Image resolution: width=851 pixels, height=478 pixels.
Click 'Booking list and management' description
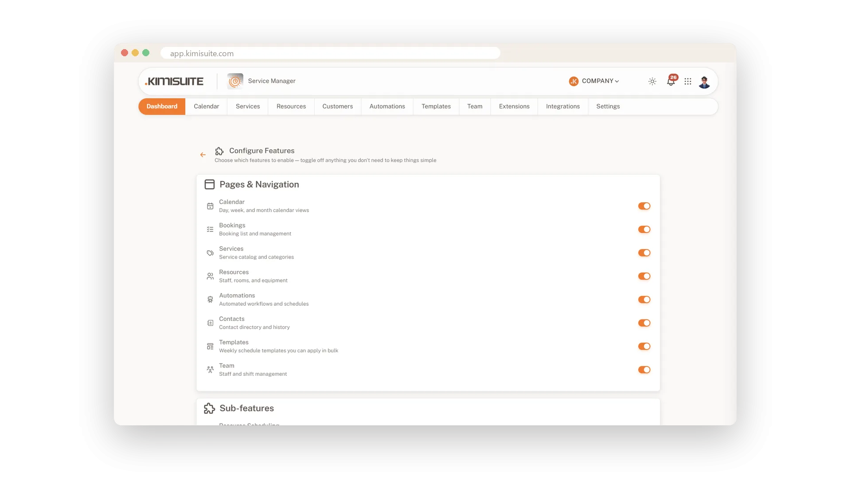coord(255,234)
